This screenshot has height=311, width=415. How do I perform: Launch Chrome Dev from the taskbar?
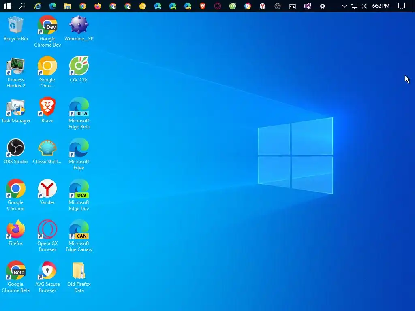tap(128, 6)
